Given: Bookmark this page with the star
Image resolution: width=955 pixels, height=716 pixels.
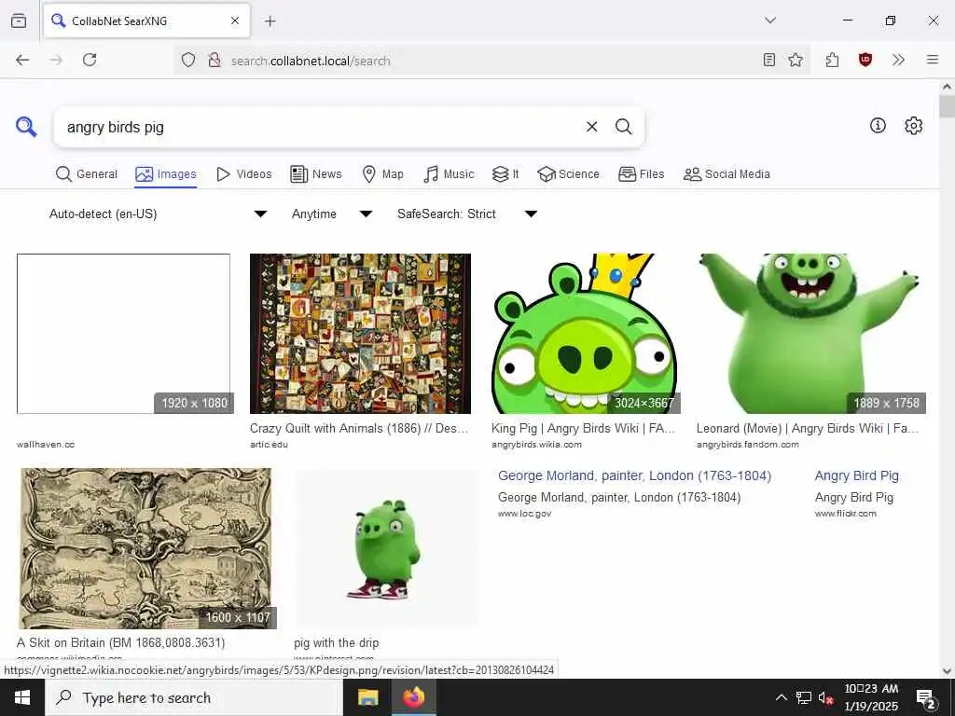Looking at the screenshot, I should coord(796,60).
